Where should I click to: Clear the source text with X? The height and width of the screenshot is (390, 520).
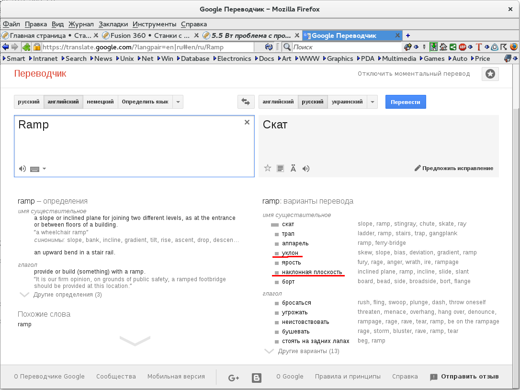(x=247, y=122)
